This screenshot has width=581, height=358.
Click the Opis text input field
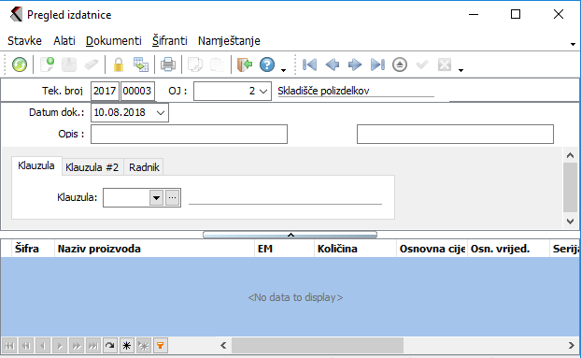point(189,135)
